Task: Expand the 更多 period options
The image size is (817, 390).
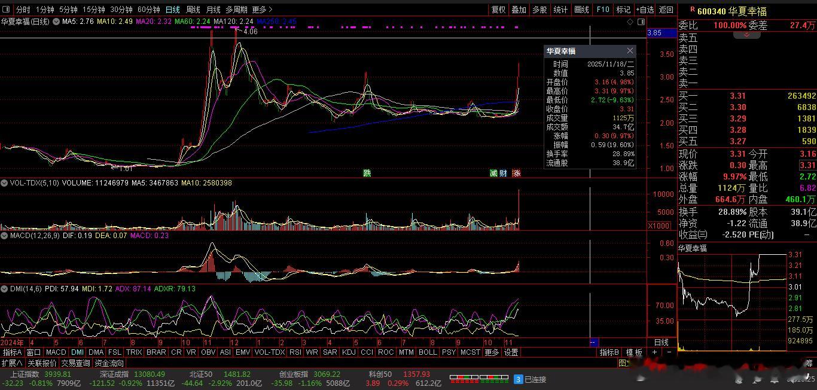Action: coord(262,10)
